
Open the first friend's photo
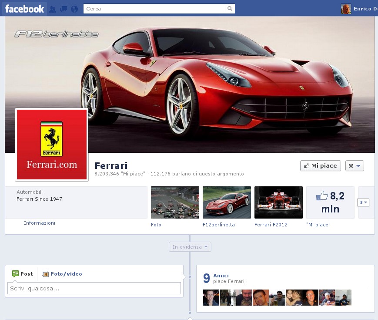pos(211,297)
